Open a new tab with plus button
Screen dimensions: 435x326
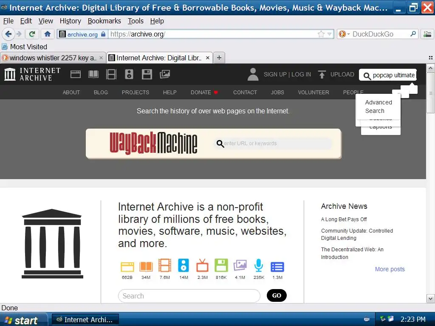pos(219,58)
